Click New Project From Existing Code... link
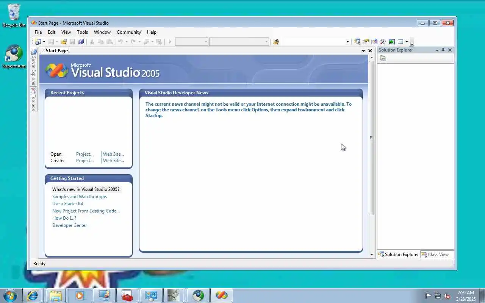This screenshot has height=303, width=485. [x=86, y=211]
